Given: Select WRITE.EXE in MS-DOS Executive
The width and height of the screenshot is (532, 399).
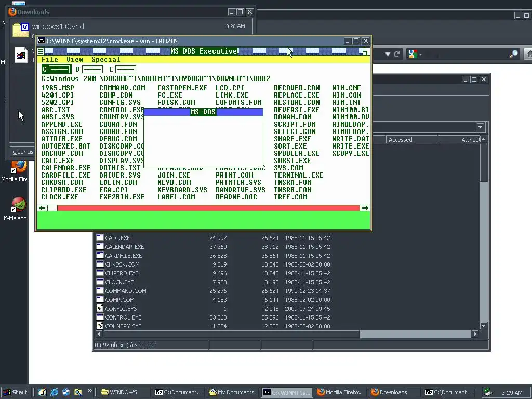Looking at the screenshot, I should coord(351,146).
